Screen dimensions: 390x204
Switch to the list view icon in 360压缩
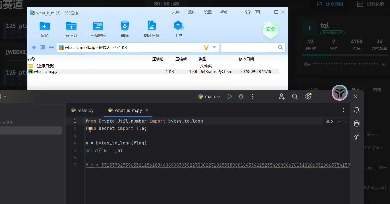[x=51, y=48]
